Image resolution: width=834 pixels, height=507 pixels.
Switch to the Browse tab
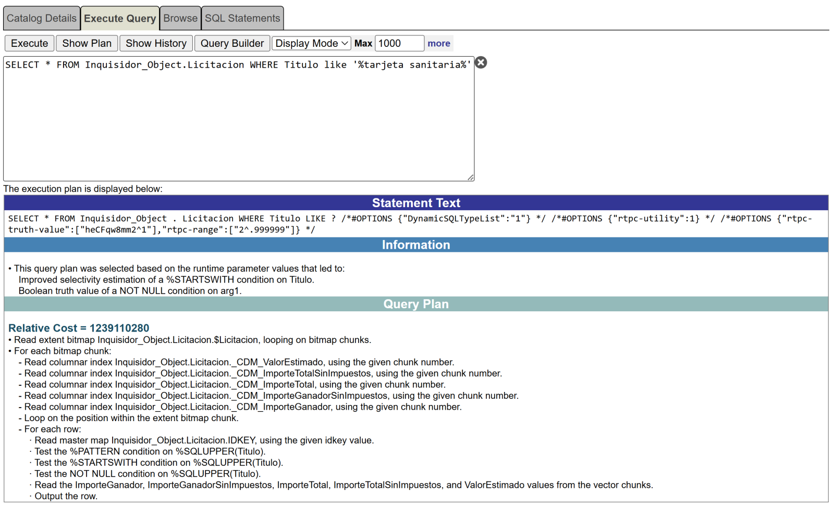point(180,18)
